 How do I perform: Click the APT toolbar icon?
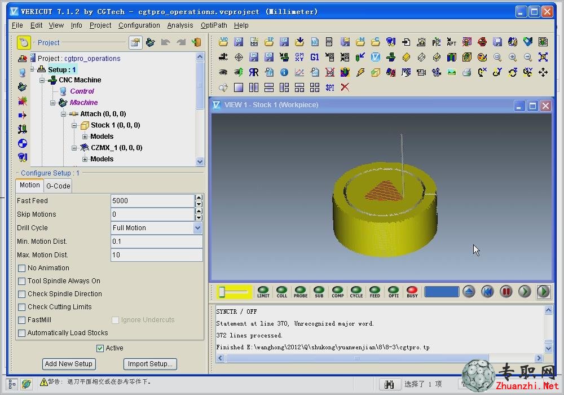[x=451, y=42]
